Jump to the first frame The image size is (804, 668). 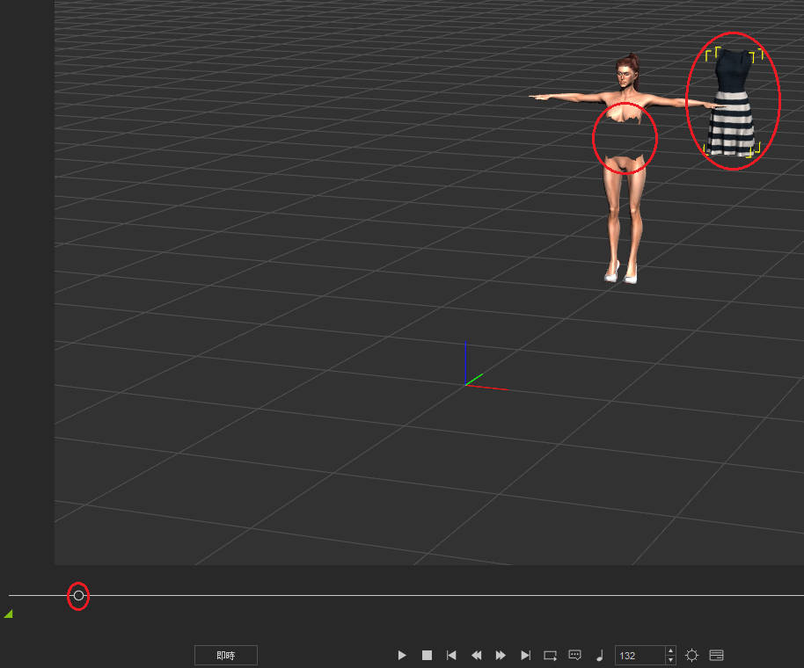451,655
